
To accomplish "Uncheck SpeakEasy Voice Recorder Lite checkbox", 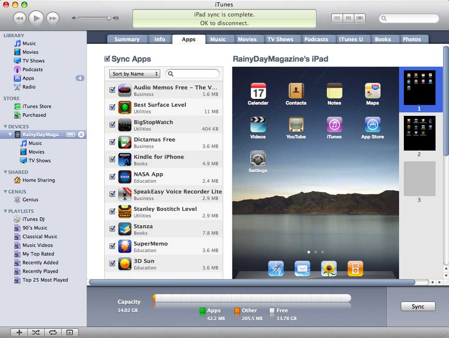I will [112, 194].
